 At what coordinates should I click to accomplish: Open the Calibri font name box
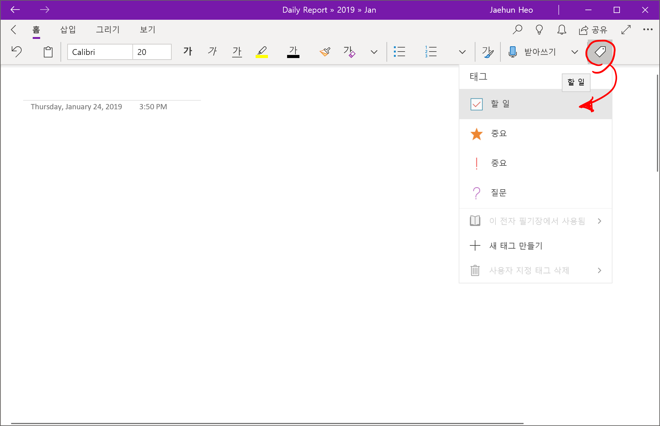100,52
